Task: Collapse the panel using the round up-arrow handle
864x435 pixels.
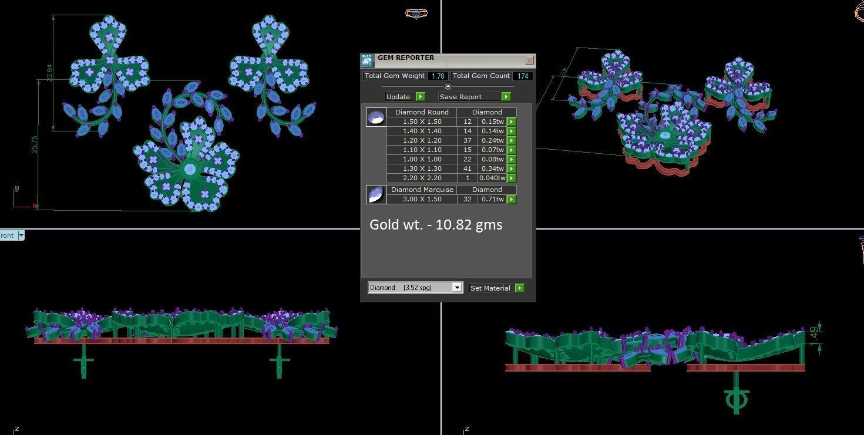Action: point(448,86)
